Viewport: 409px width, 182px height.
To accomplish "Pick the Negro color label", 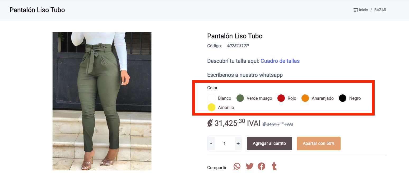I will click(355, 98).
